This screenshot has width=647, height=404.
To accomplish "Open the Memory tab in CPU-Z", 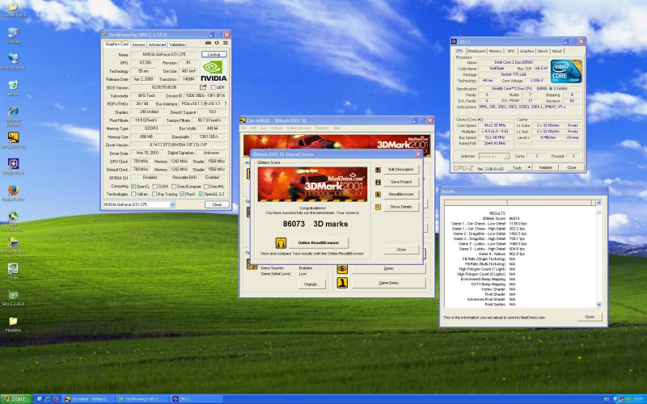I will click(495, 51).
